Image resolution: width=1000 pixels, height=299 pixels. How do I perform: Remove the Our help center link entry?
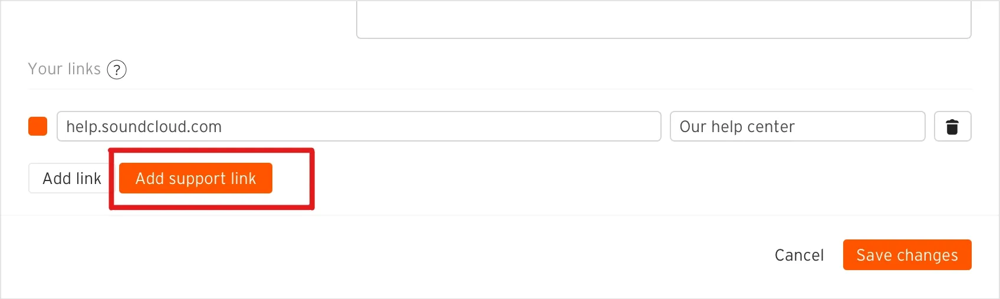coord(952,126)
